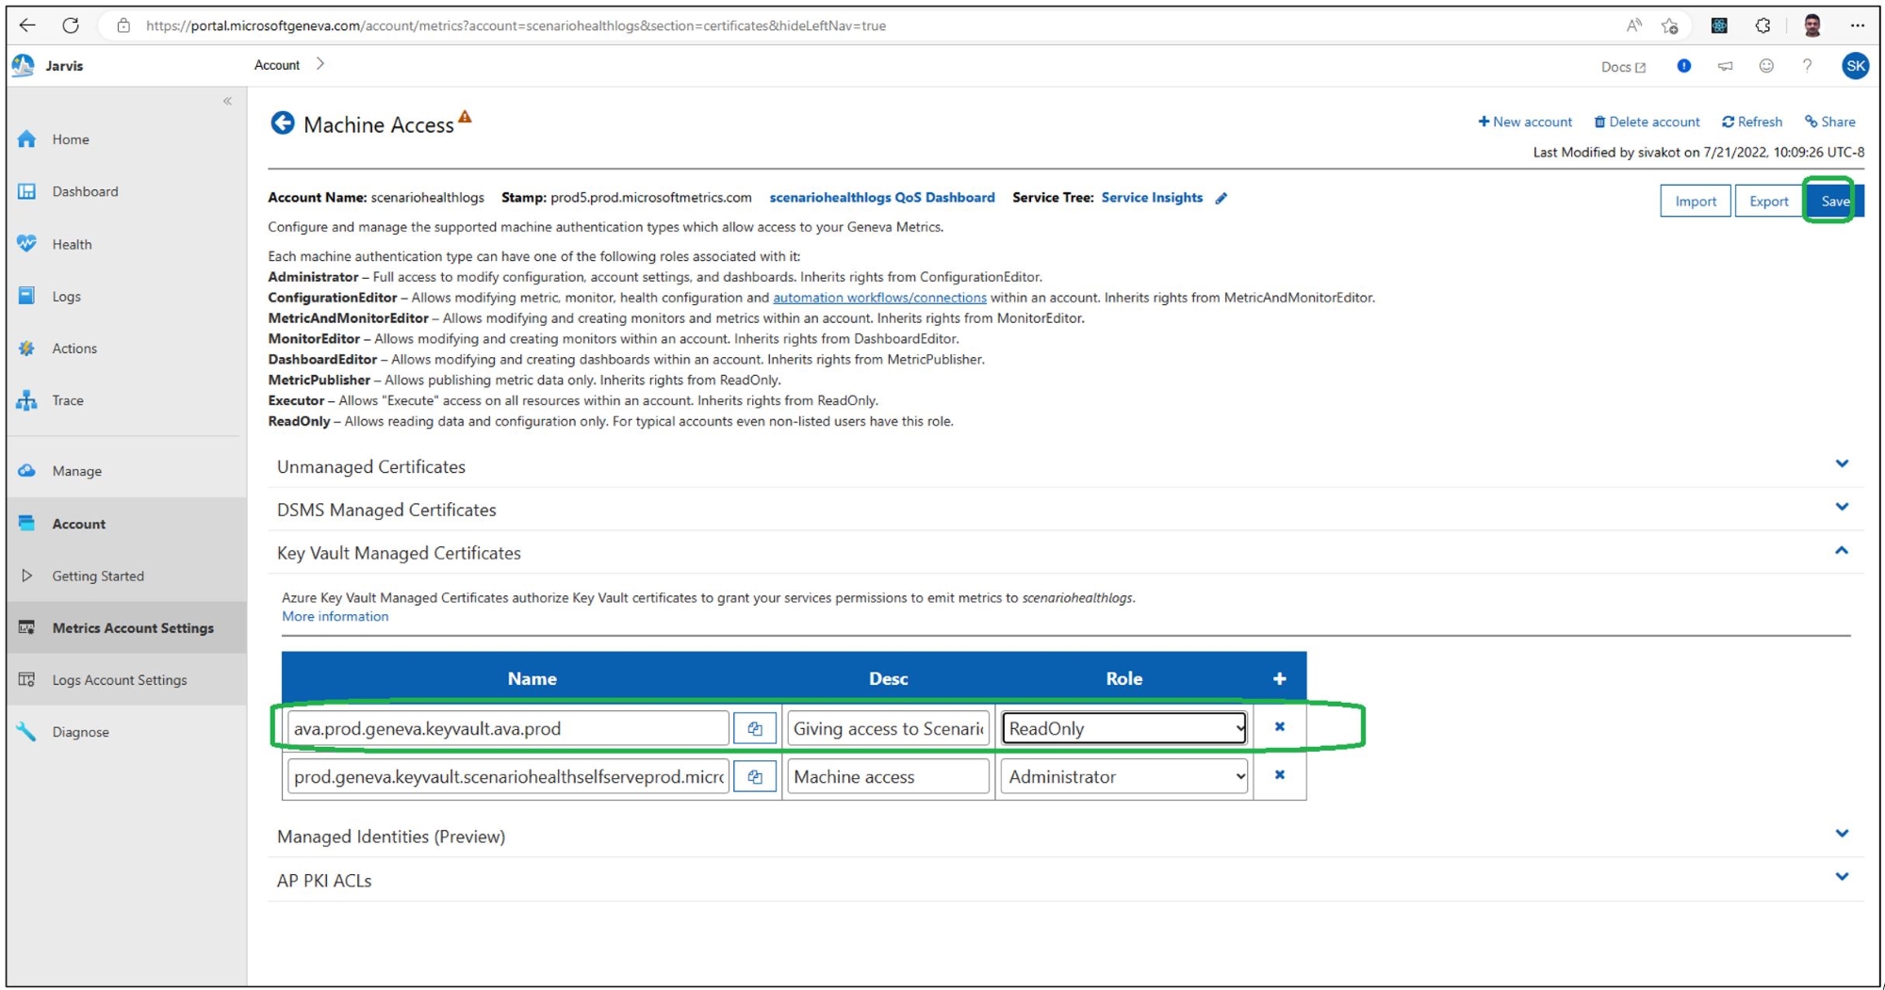Click the Export button

pyautogui.click(x=1768, y=201)
